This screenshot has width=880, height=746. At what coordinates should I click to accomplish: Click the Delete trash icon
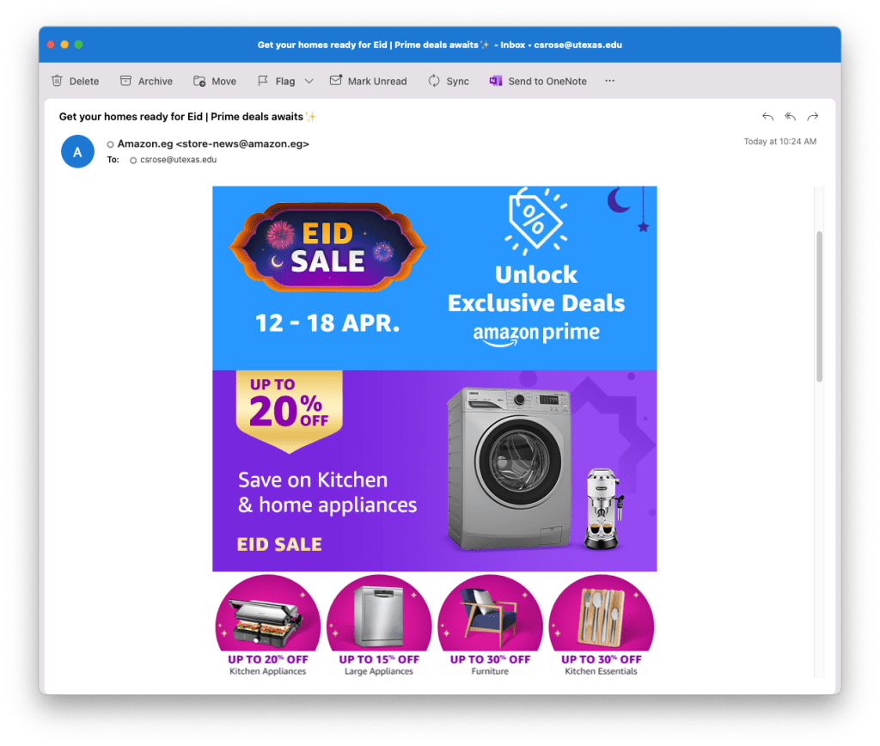[58, 81]
